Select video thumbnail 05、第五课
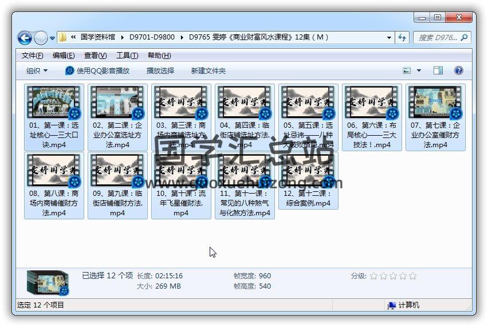Viewport: 488px width, 327px height. (308, 103)
